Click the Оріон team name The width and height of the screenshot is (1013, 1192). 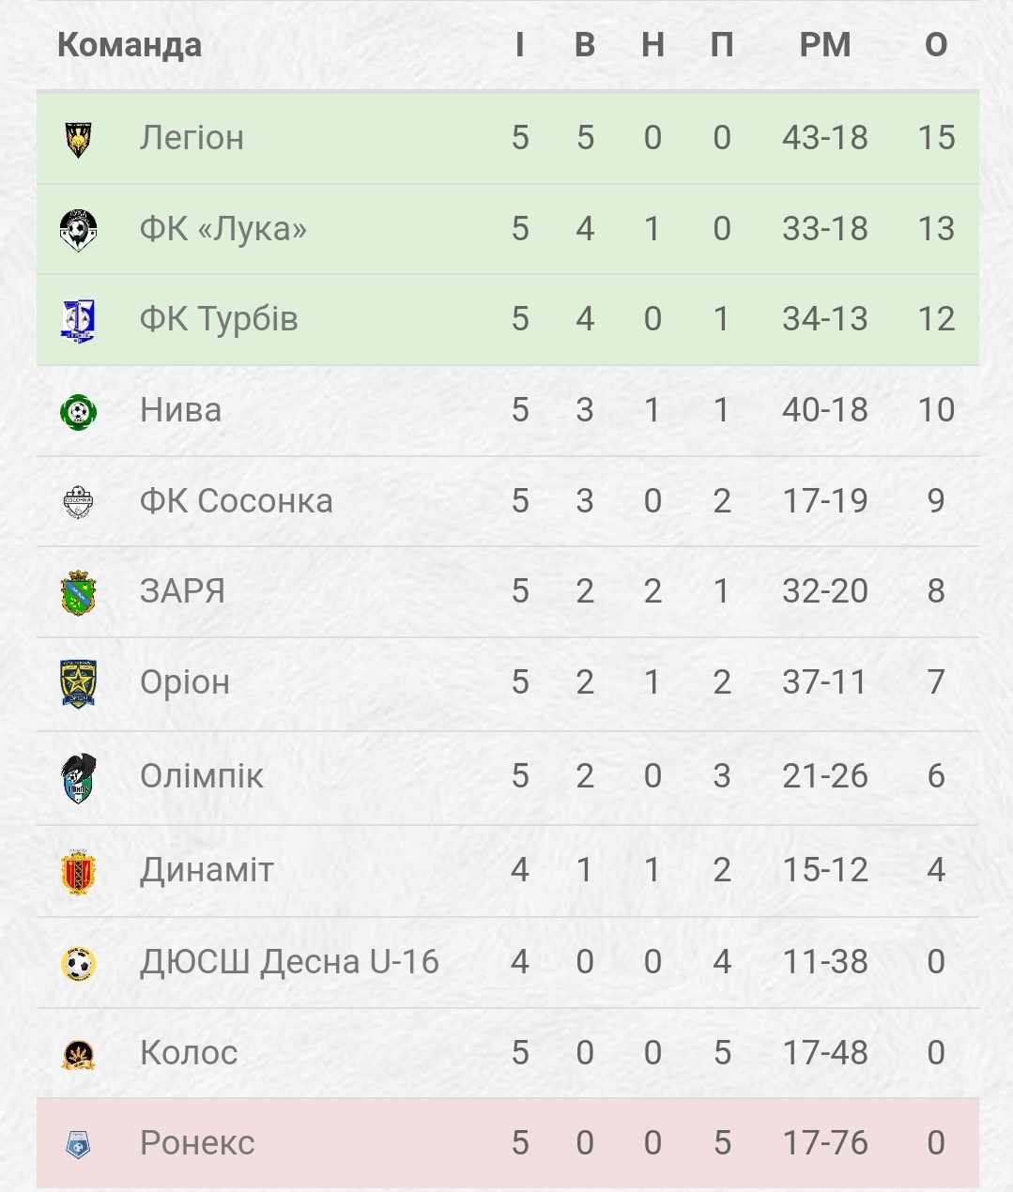pyautogui.click(x=185, y=682)
